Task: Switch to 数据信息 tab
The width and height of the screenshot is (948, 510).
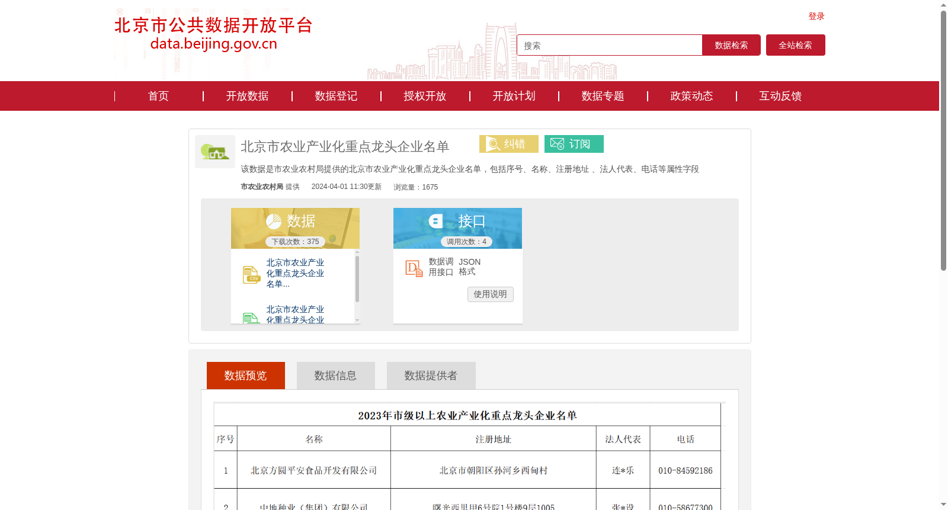Action: click(335, 376)
